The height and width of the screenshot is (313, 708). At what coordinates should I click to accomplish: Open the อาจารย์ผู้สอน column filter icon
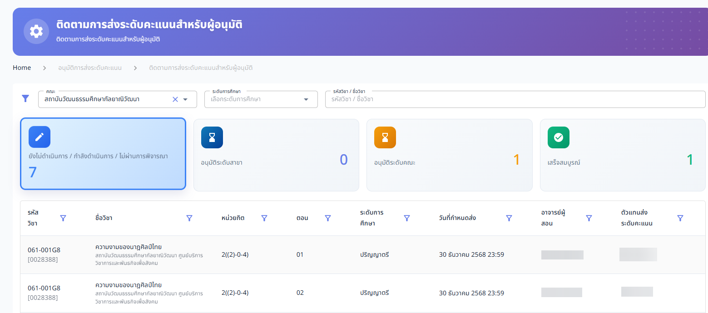[589, 218]
